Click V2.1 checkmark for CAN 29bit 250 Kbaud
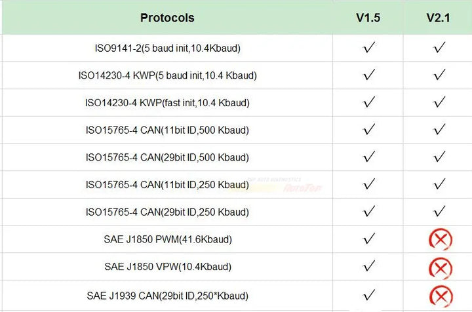Screen dimensions: 472x312 (439, 211)
